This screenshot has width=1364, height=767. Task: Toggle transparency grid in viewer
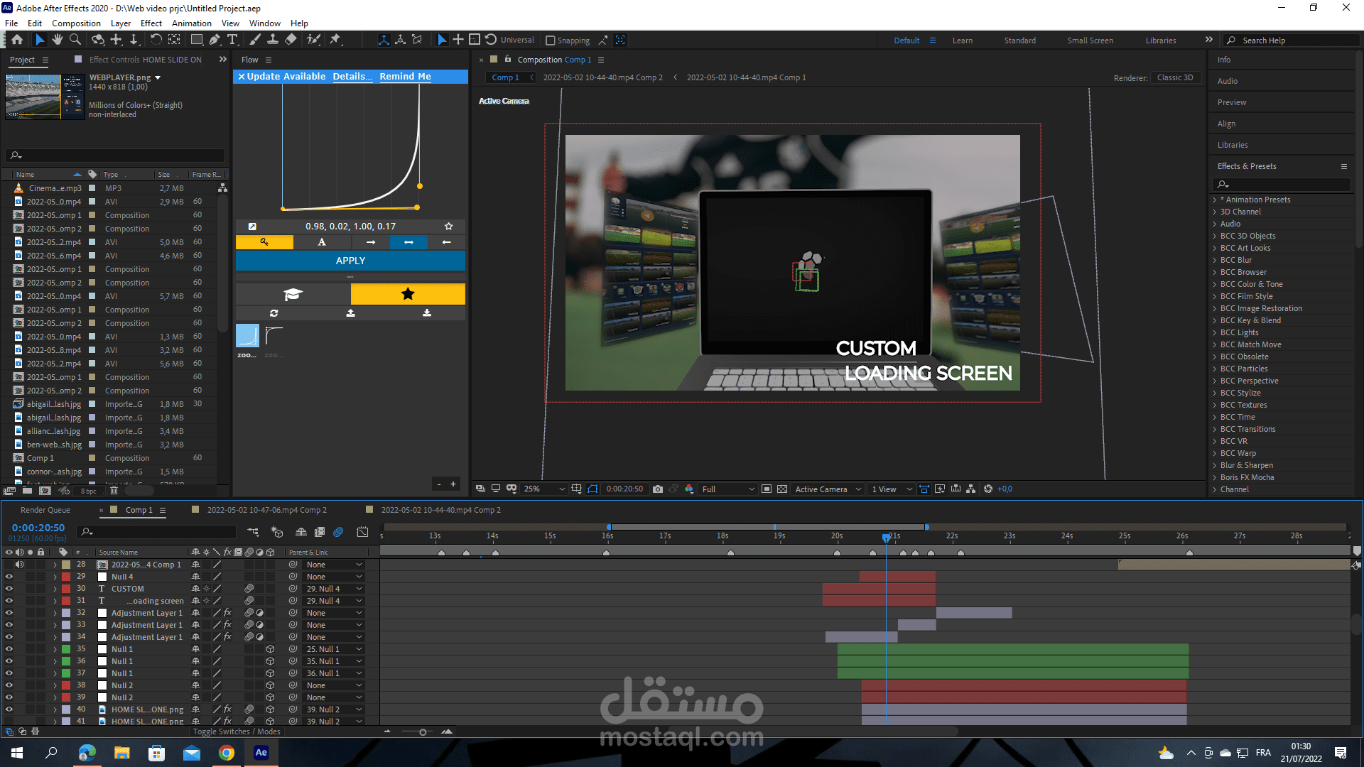pyautogui.click(x=782, y=489)
